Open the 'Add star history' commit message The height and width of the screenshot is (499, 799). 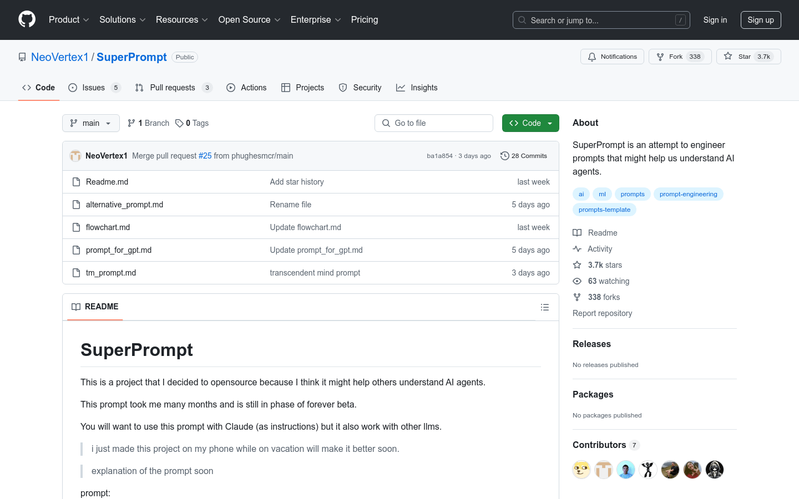pos(297,182)
